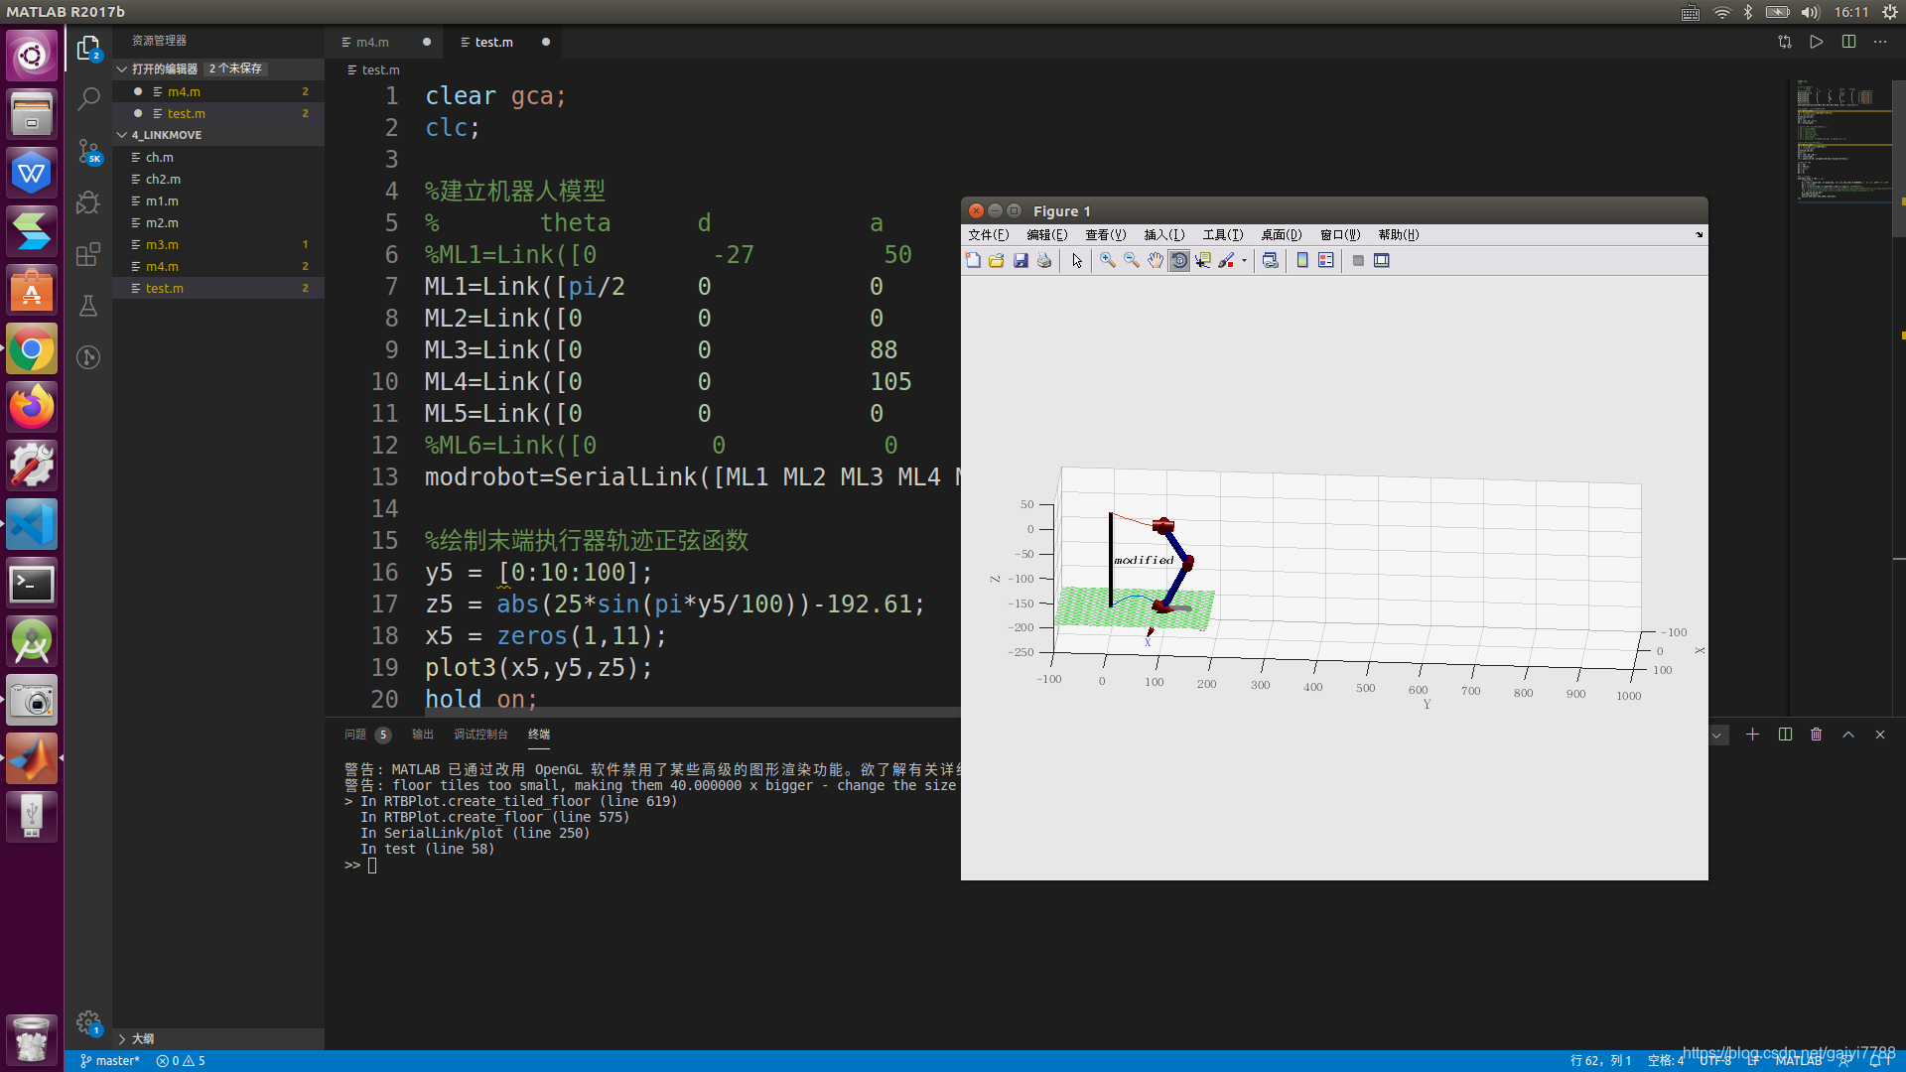Screen dimensions: 1906x1072
Task: Open Firefox from the Ubuntu dock
Action: (32, 408)
